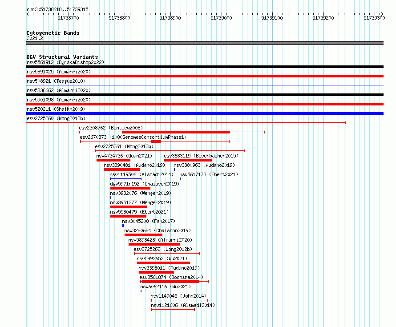Click the 51738800 ruler position label
This screenshot has height=327, width=396.
tap(119, 18)
